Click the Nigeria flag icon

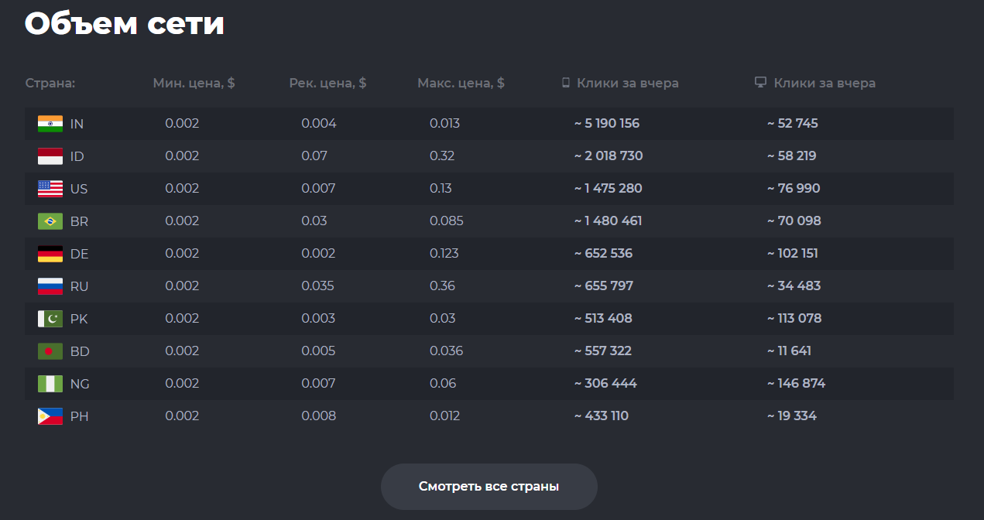click(50, 384)
